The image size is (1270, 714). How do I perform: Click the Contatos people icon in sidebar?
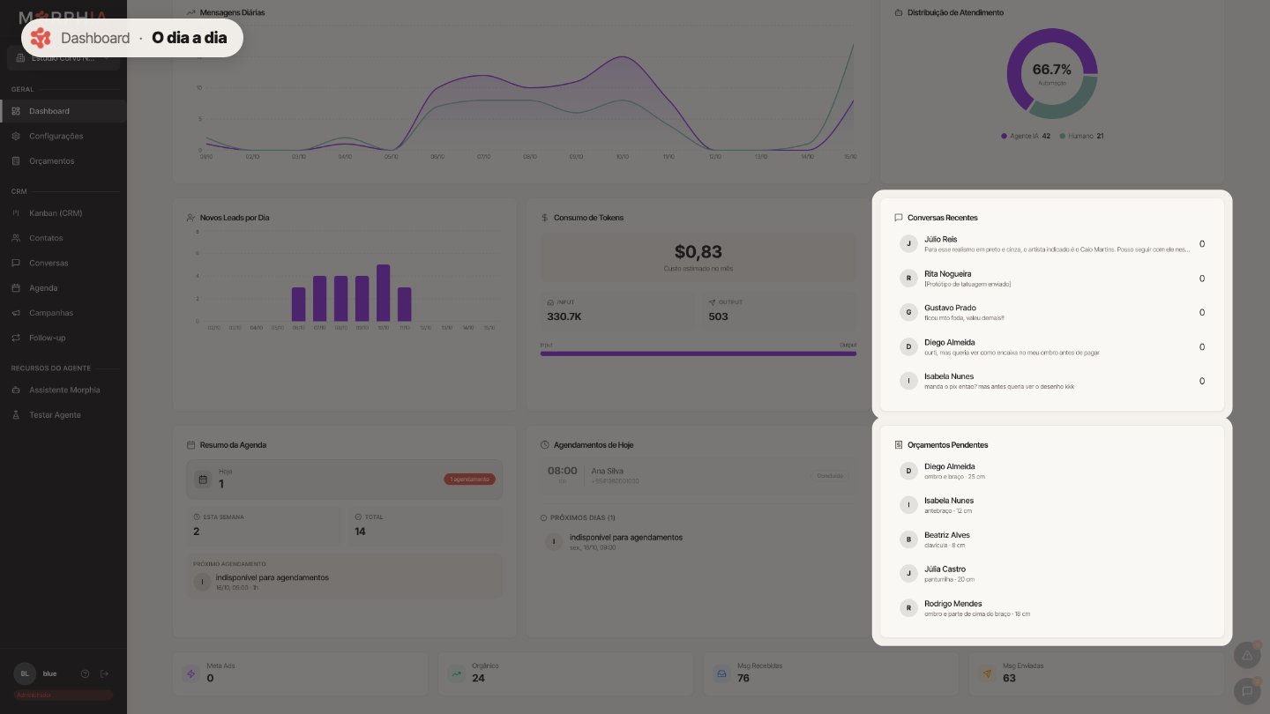[x=16, y=238]
